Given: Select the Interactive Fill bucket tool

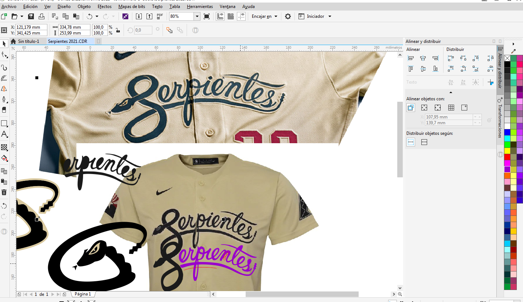Looking at the screenshot, I should pos(4,158).
